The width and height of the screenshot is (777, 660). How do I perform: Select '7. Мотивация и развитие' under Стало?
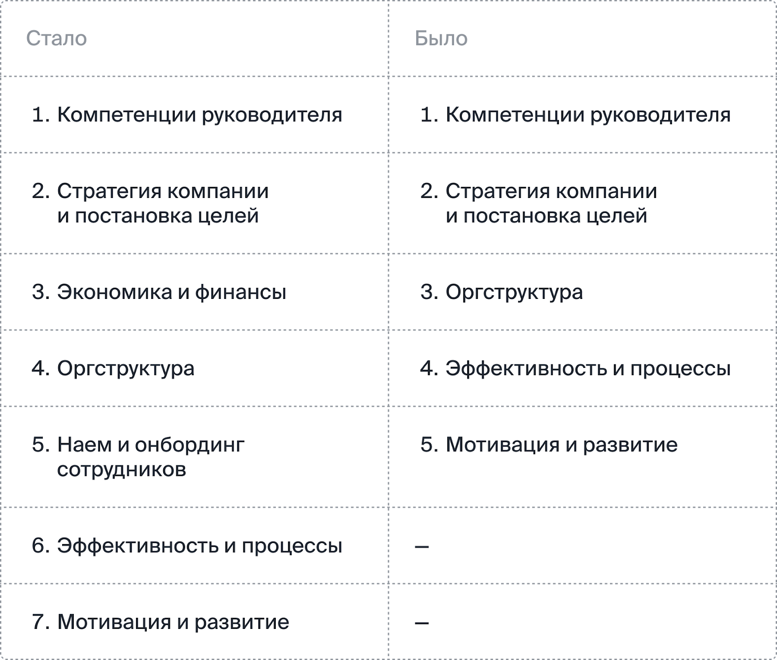pos(160,622)
